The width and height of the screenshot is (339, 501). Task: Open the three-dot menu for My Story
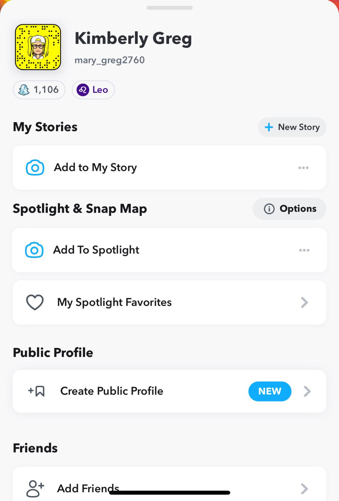coord(303,168)
